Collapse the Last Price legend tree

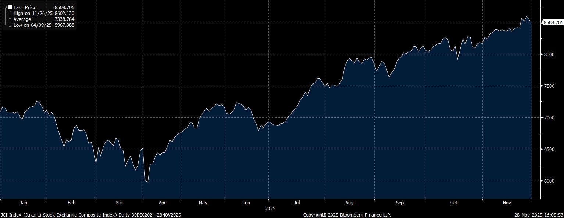(x=5, y=7)
